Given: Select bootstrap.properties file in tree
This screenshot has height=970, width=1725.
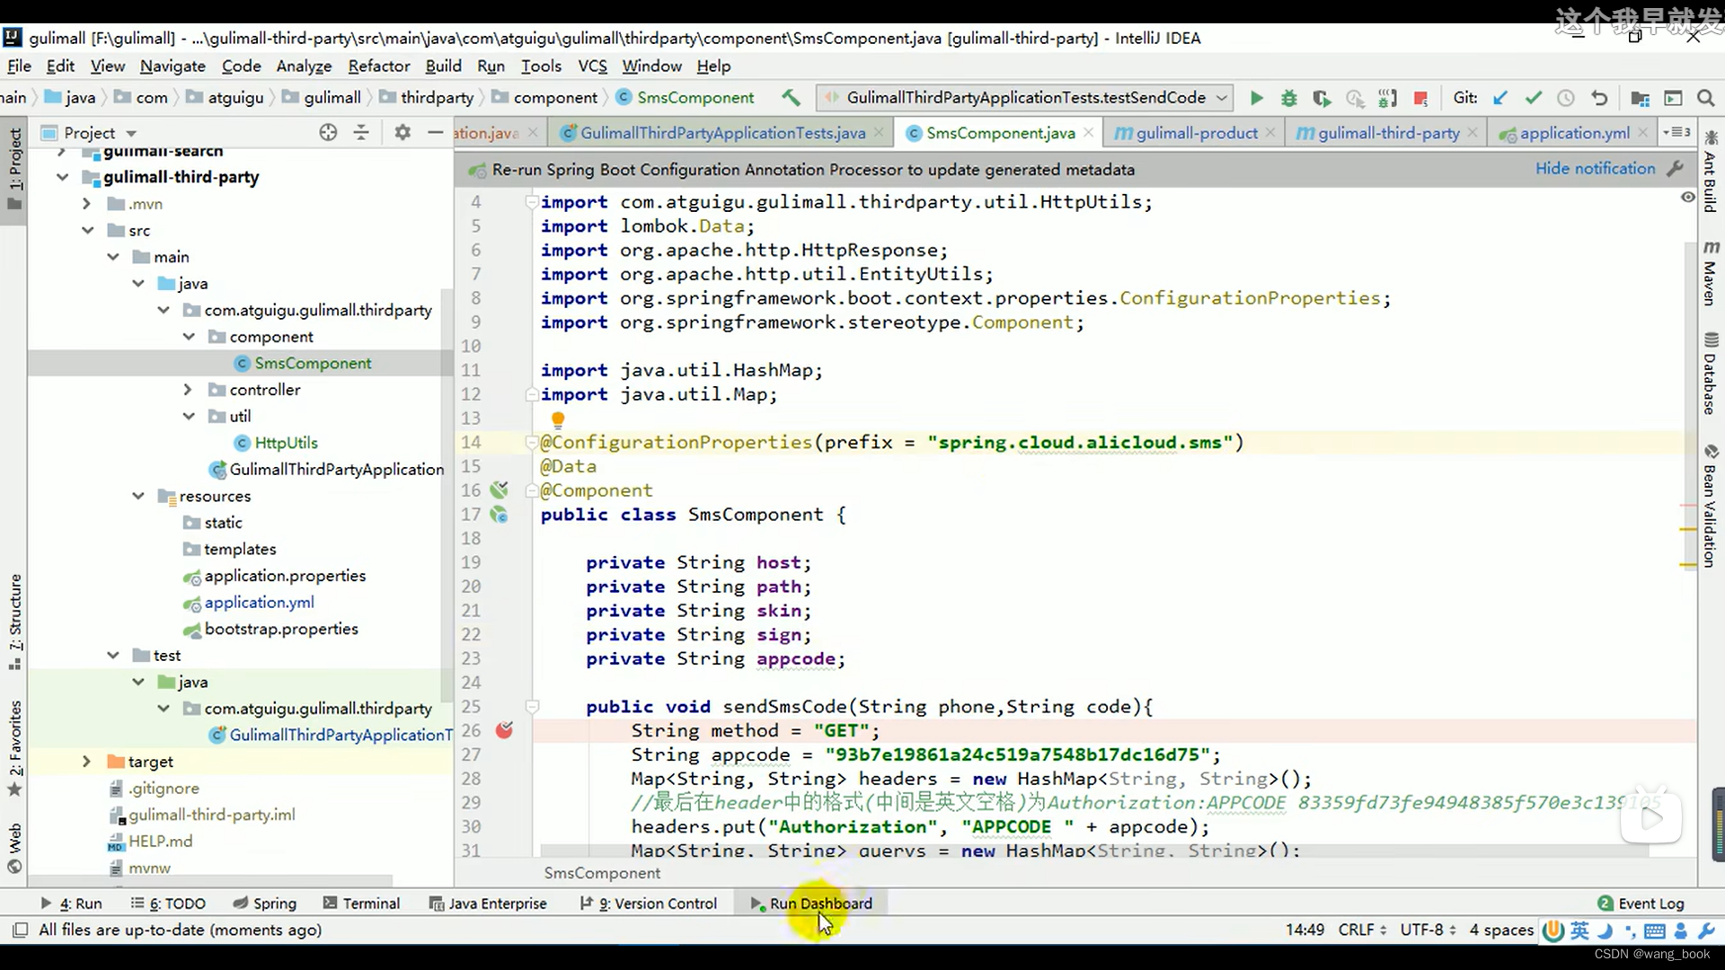Looking at the screenshot, I should coord(280,629).
